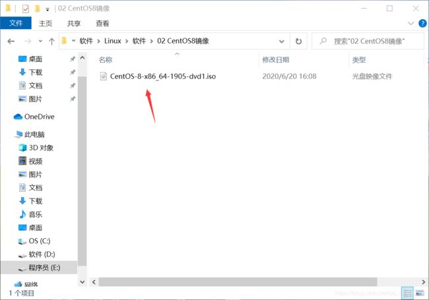This screenshot has height=300, width=429.
Task: Switch to the 查看 ribbon tab
Action: (102, 24)
